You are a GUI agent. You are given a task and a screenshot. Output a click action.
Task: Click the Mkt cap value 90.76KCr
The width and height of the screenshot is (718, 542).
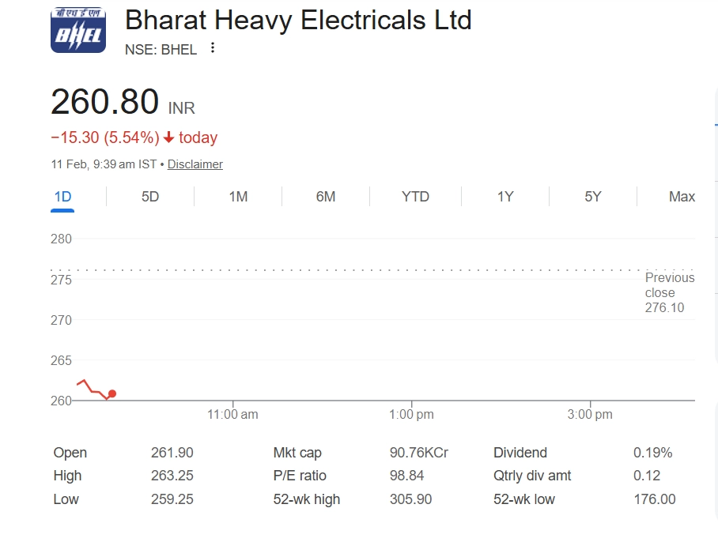pos(419,453)
